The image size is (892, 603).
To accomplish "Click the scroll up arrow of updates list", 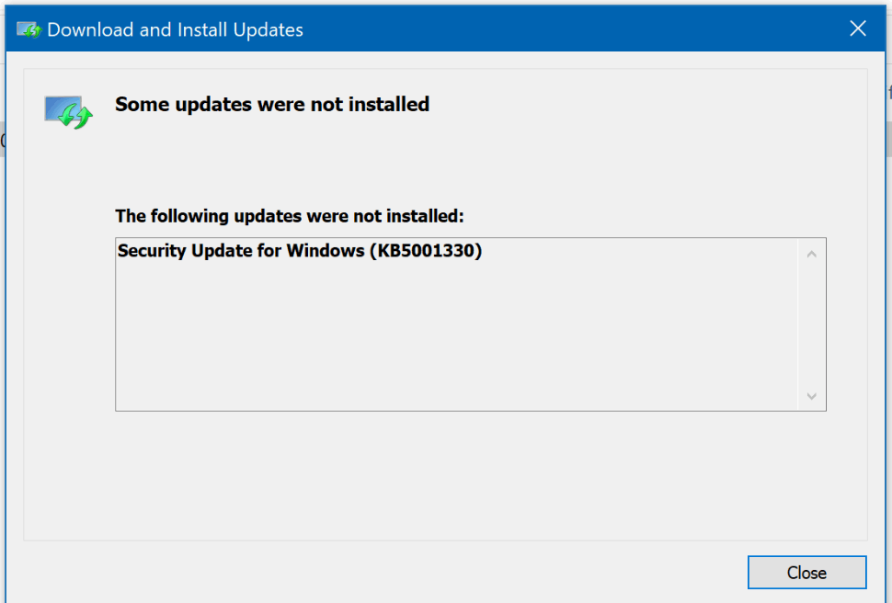I will pyautogui.click(x=812, y=255).
